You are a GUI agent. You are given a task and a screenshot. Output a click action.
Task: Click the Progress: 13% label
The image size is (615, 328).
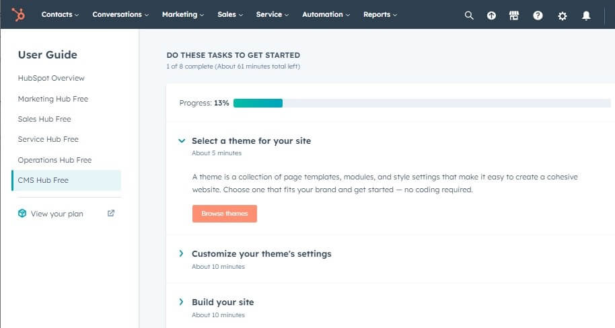coord(204,103)
